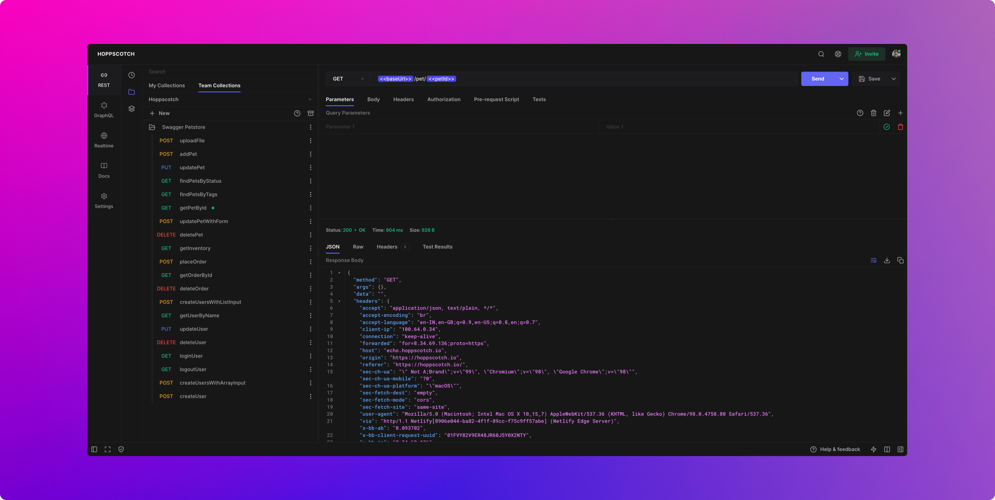Viewport: 995px width, 500px height.
Task: Download the response body file
Action: [887, 260]
